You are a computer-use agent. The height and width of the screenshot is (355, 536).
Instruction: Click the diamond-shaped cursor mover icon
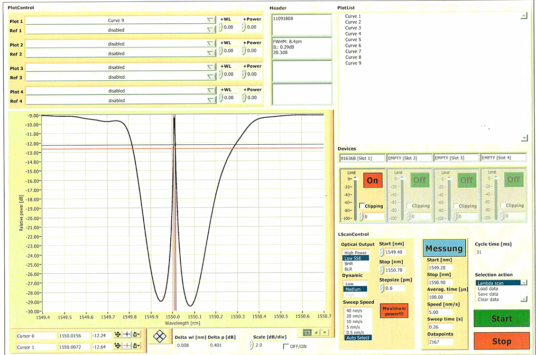(x=161, y=336)
